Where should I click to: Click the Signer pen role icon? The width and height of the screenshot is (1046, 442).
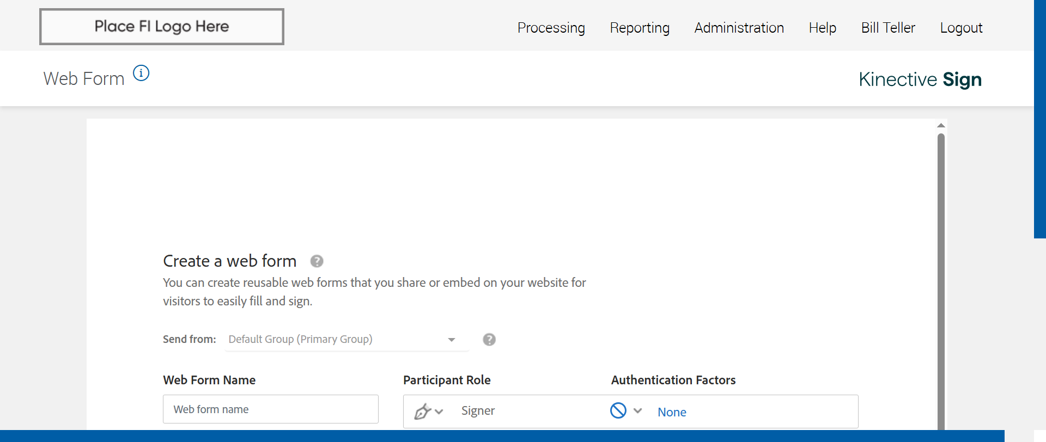point(422,412)
